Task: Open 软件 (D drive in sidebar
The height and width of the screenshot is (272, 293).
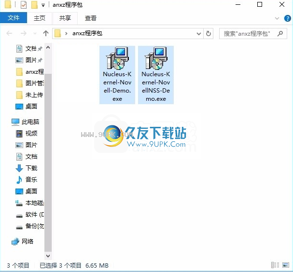Action: (x=30, y=215)
